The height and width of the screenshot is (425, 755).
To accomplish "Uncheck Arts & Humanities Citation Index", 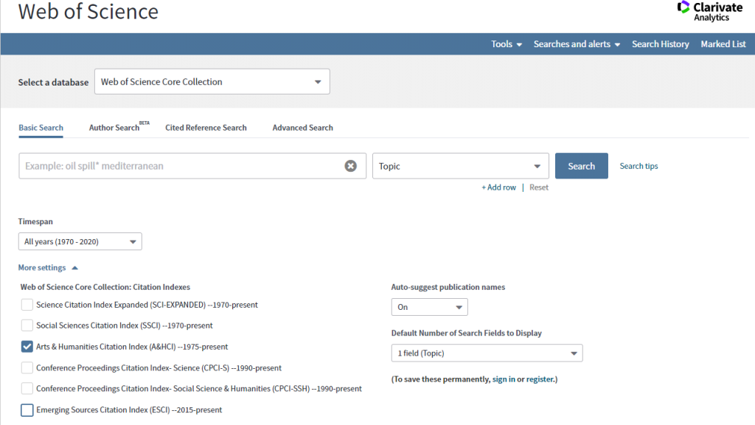I will 27,346.
